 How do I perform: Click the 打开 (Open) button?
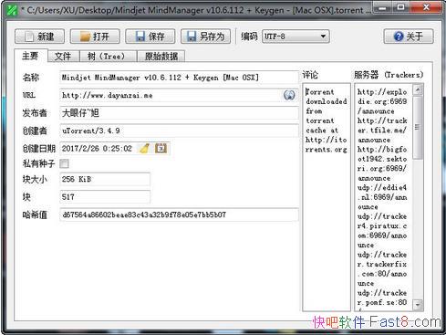[x=95, y=37]
